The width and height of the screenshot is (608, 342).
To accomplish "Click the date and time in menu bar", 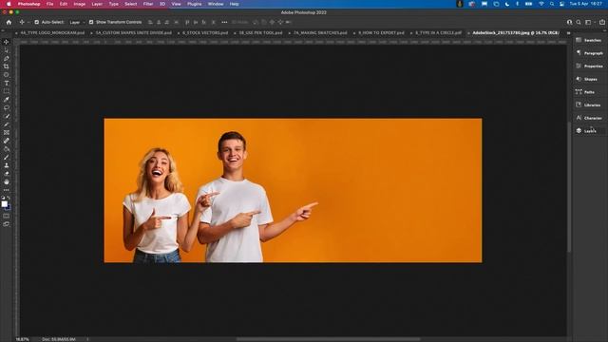I will (x=585, y=4).
